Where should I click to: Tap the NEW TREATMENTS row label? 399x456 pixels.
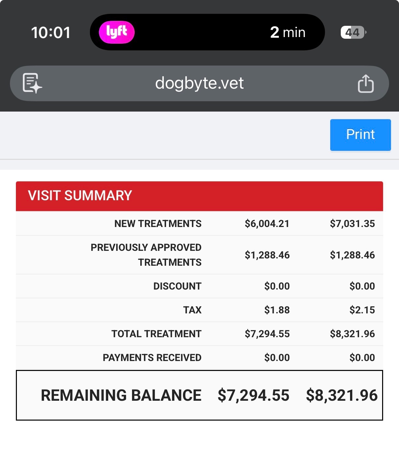[x=158, y=224]
